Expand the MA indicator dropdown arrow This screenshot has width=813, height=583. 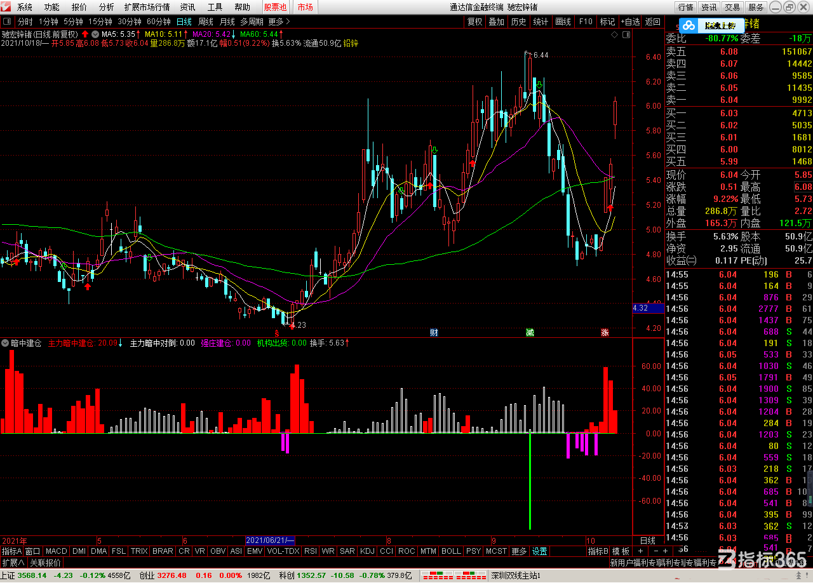point(95,34)
